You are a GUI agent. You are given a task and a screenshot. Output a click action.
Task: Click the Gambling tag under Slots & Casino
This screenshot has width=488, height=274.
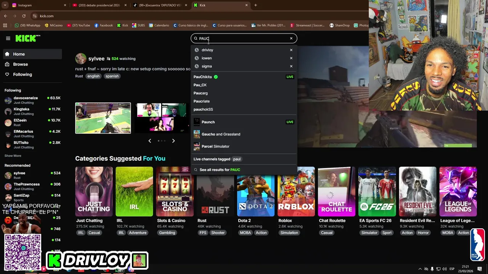167,233
